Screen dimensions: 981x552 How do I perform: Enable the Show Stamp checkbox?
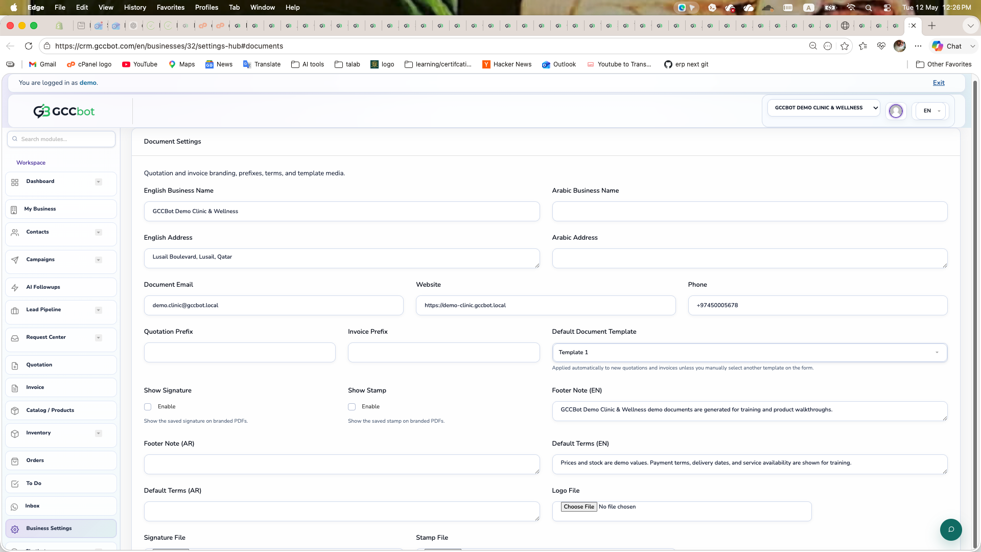(x=352, y=407)
